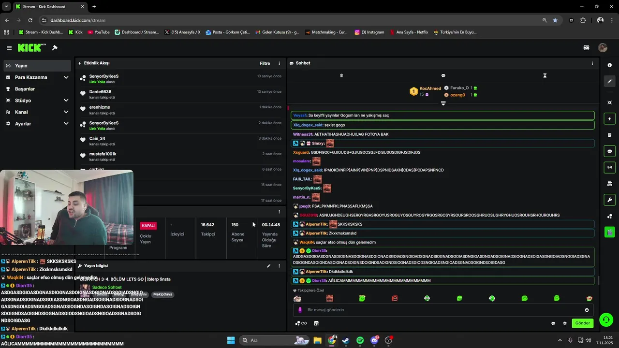Open the Filtre filter in Etkinlik Akışı

coord(265,63)
